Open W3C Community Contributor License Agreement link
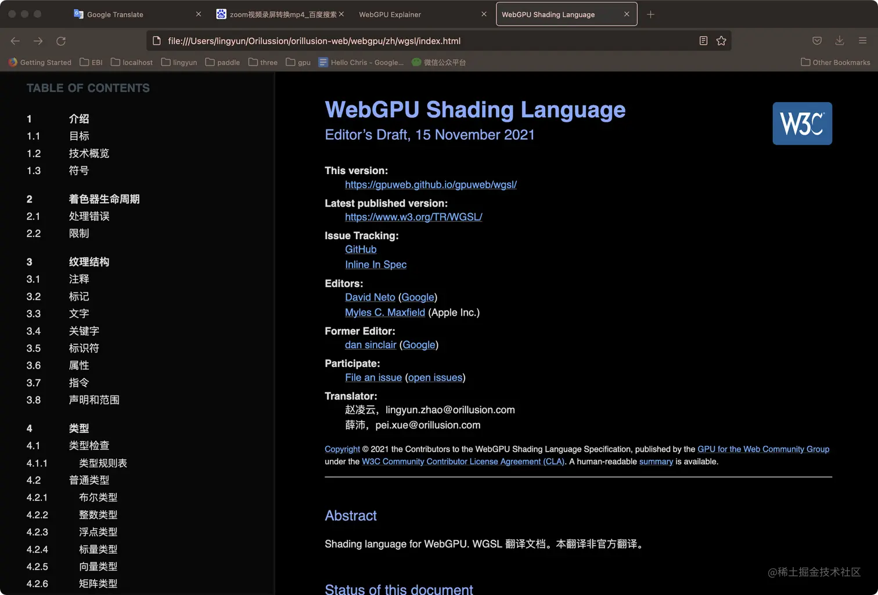This screenshot has width=878, height=595. (463, 461)
